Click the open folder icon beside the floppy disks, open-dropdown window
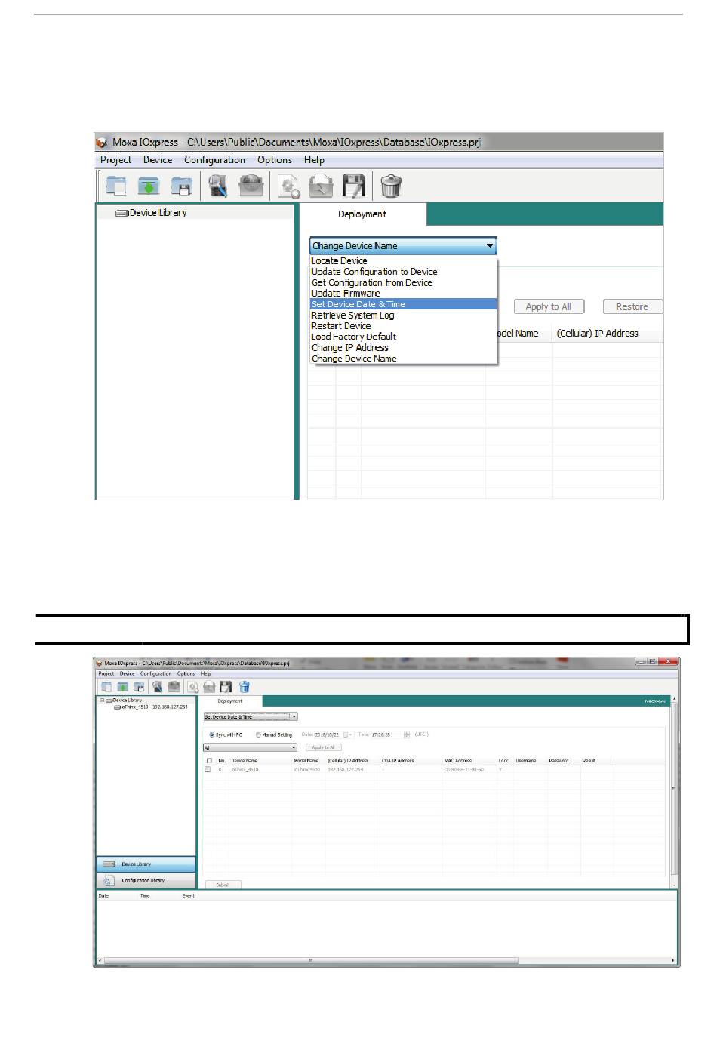 [321, 186]
